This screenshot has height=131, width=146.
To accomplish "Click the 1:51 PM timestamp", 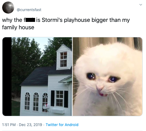I will (9, 125).
